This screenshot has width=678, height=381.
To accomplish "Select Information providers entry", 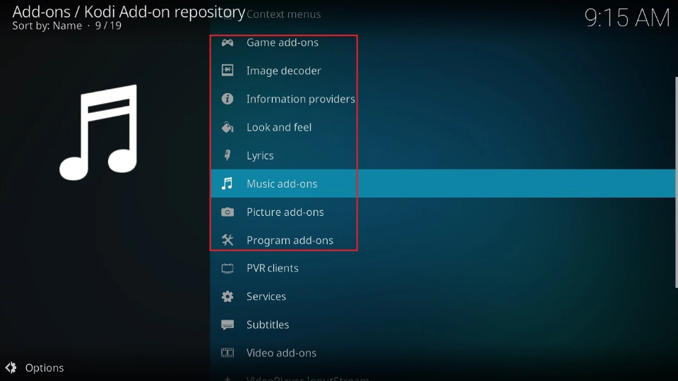I will click(x=443, y=99).
